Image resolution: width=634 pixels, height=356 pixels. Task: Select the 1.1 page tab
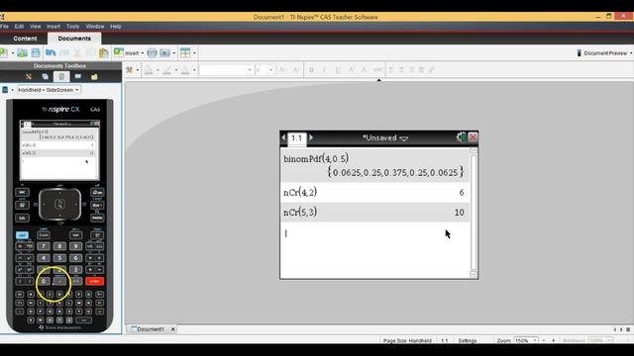297,138
